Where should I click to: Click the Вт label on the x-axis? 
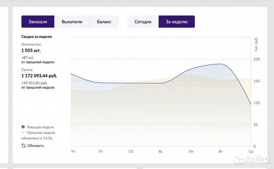click(221, 151)
